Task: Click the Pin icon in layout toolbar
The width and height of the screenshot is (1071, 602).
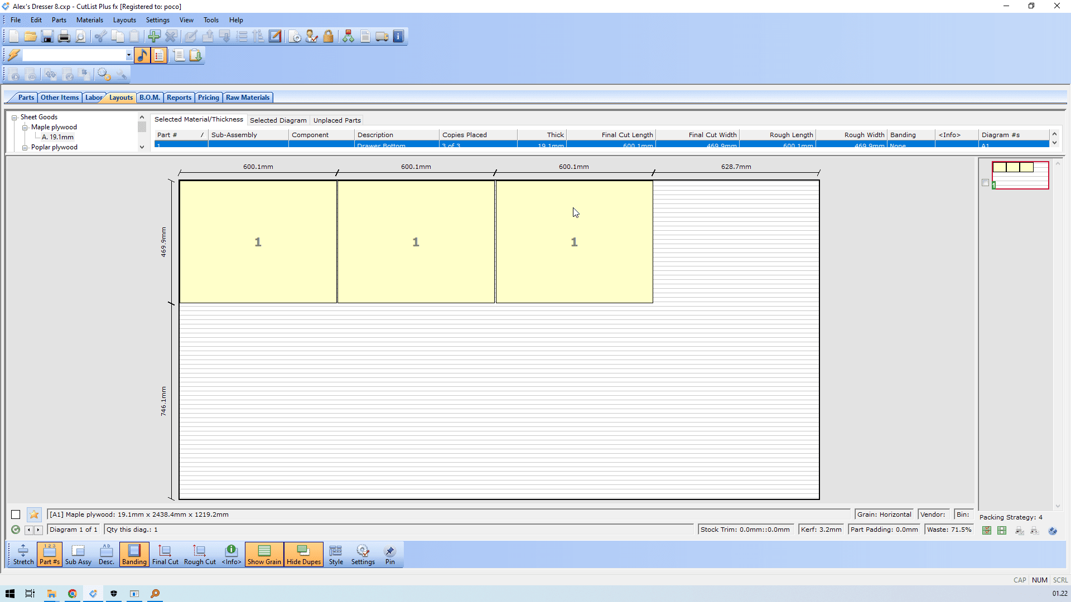Action: point(389,555)
